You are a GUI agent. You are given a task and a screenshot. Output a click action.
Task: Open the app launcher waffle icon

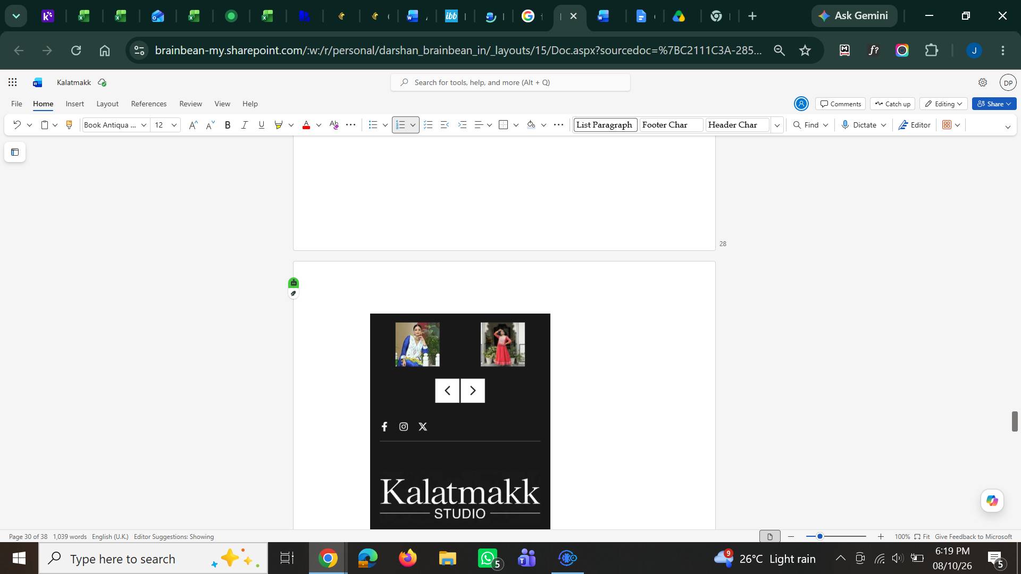click(x=13, y=82)
